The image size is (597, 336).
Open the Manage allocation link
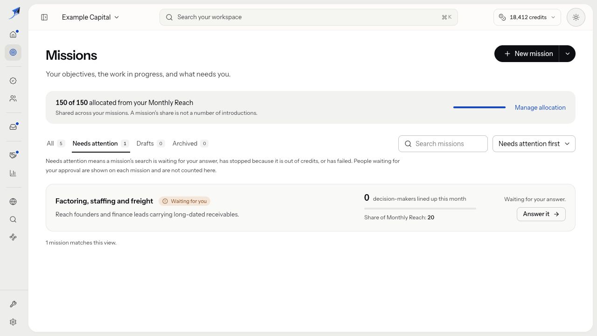point(540,107)
